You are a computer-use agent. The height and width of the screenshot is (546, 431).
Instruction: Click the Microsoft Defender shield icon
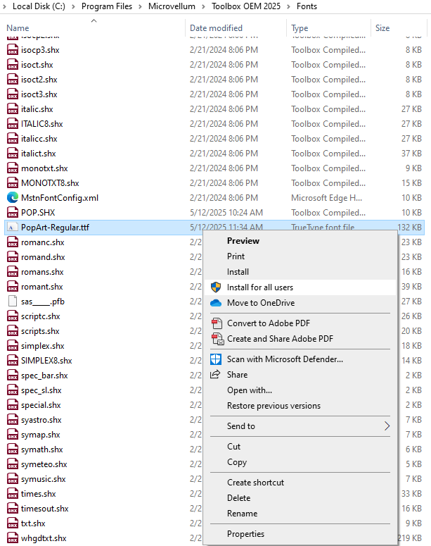click(216, 359)
